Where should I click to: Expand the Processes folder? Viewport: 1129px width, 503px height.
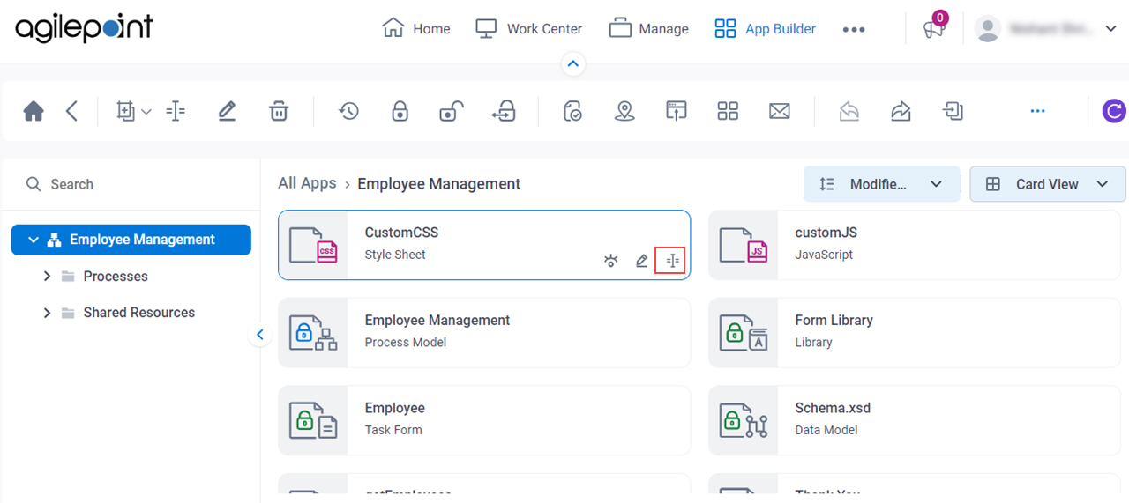[47, 277]
